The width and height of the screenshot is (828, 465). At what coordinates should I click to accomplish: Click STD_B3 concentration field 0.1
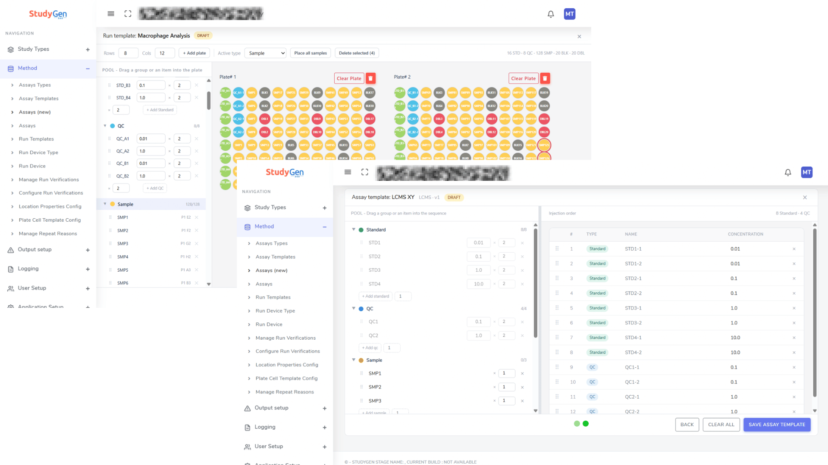(151, 85)
